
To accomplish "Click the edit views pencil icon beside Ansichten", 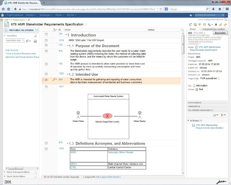I will click(36, 36).
